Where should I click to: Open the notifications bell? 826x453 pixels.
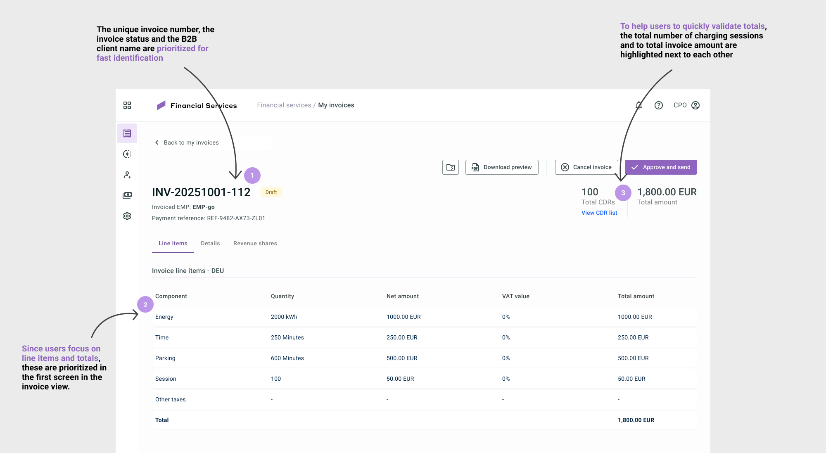click(639, 105)
